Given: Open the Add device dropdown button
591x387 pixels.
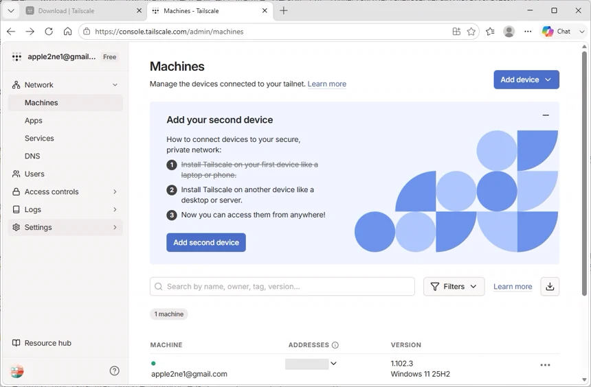Looking at the screenshot, I should coord(526,80).
